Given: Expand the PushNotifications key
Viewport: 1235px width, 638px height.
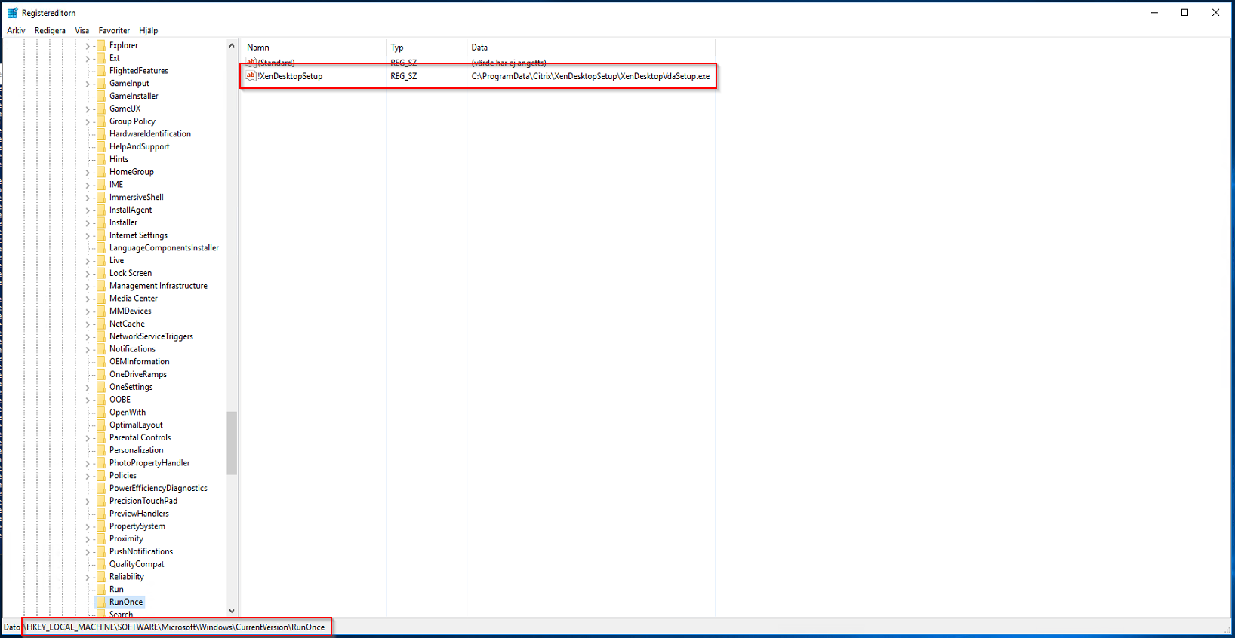Looking at the screenshot, I should pyautogui.click(x=88, y=552).
